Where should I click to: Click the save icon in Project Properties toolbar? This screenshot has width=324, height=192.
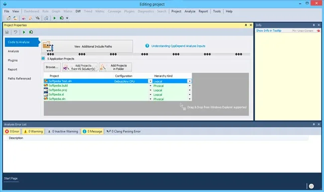(7, 32)
